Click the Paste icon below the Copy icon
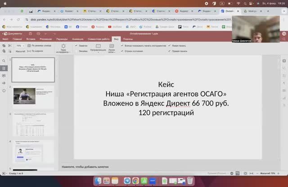This screenshot has width=288, height=187. click(4, 51)
